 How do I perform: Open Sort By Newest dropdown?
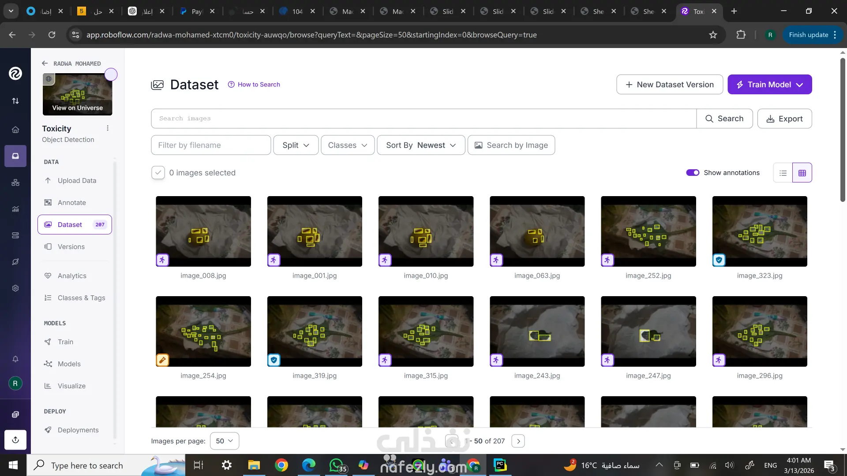421,145
